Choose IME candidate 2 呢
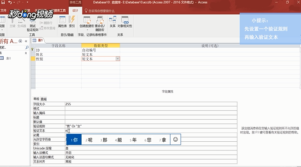 coord(89,140)
